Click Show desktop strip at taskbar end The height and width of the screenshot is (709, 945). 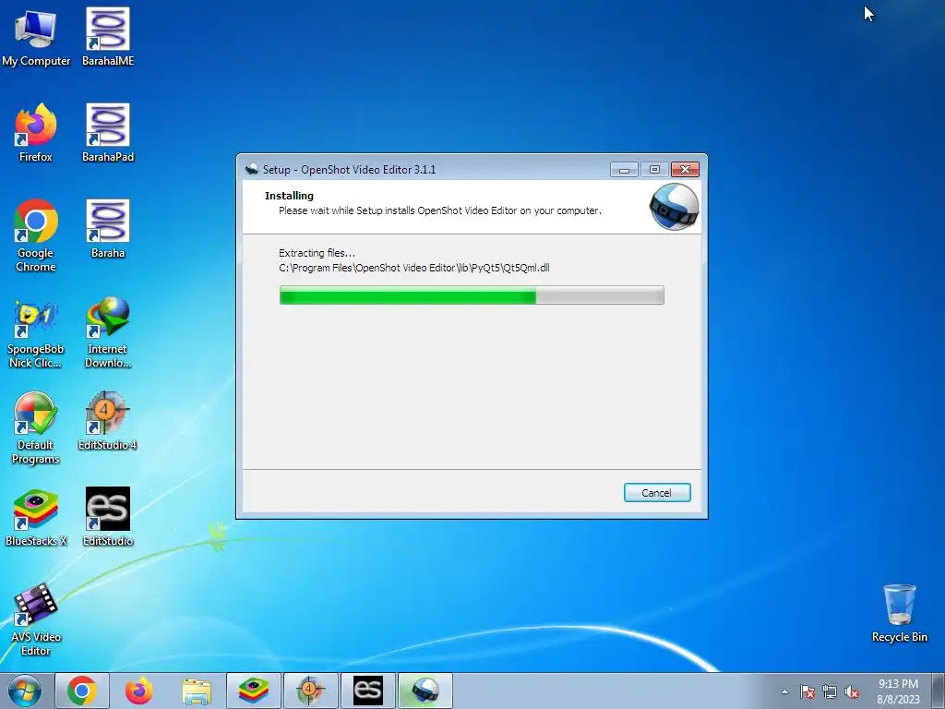(939, 691)
